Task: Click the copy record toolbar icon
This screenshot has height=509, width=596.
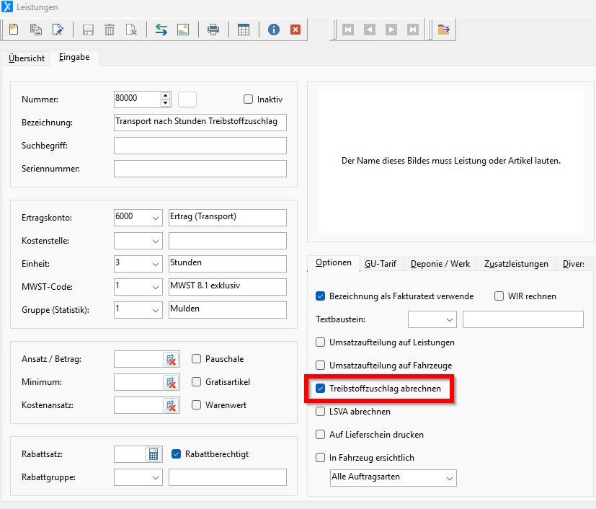Action: (x=35, y=30)
